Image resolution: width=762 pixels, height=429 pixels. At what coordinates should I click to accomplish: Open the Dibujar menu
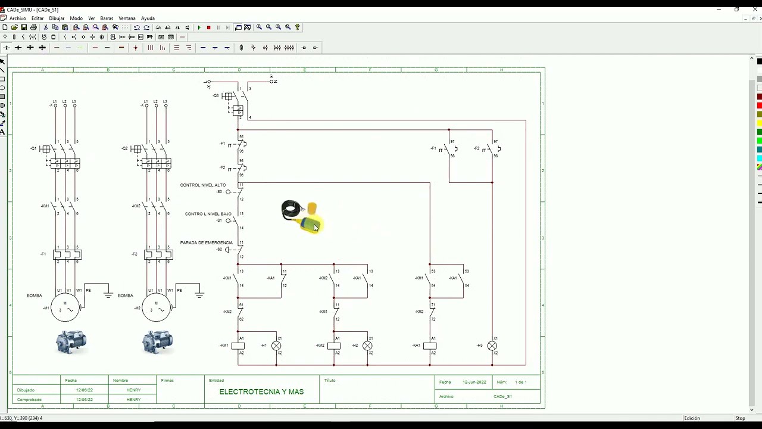tap(57, 18)
